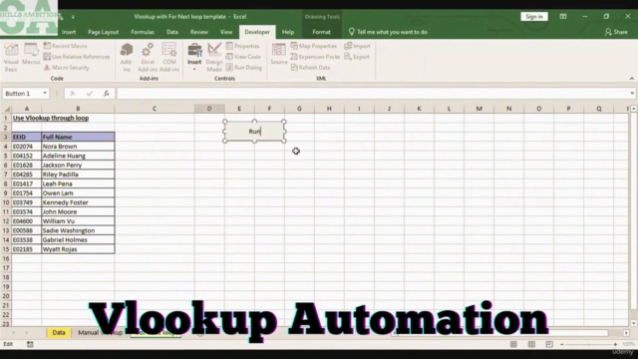Open the Page Layout tab

click(104, 32)
